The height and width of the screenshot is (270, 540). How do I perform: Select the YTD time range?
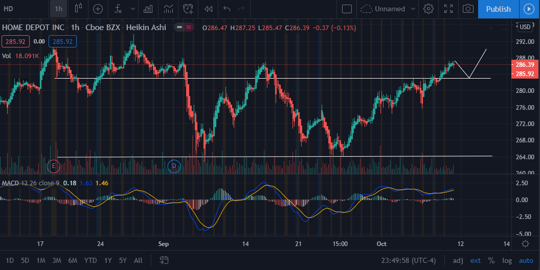coord(90,260)
